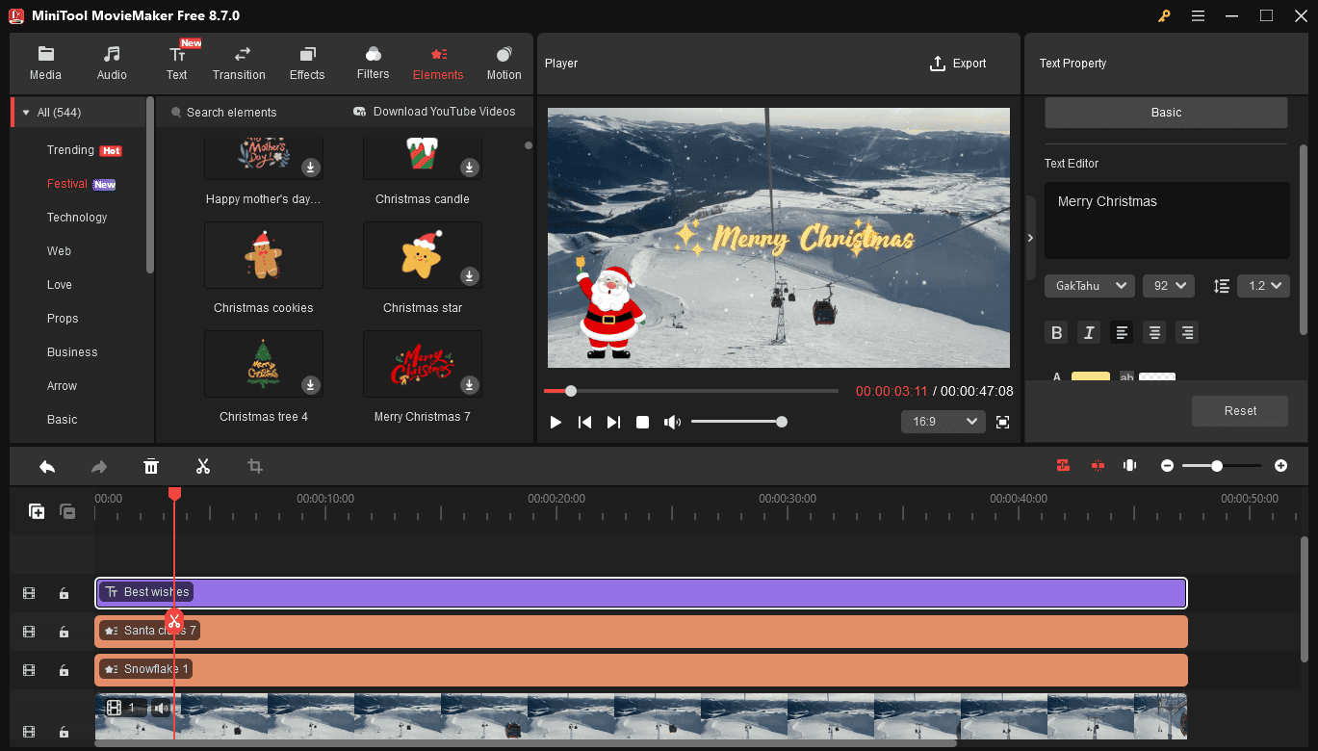
Task: Mute audio on video clip 1
Action: coord(162,709)
